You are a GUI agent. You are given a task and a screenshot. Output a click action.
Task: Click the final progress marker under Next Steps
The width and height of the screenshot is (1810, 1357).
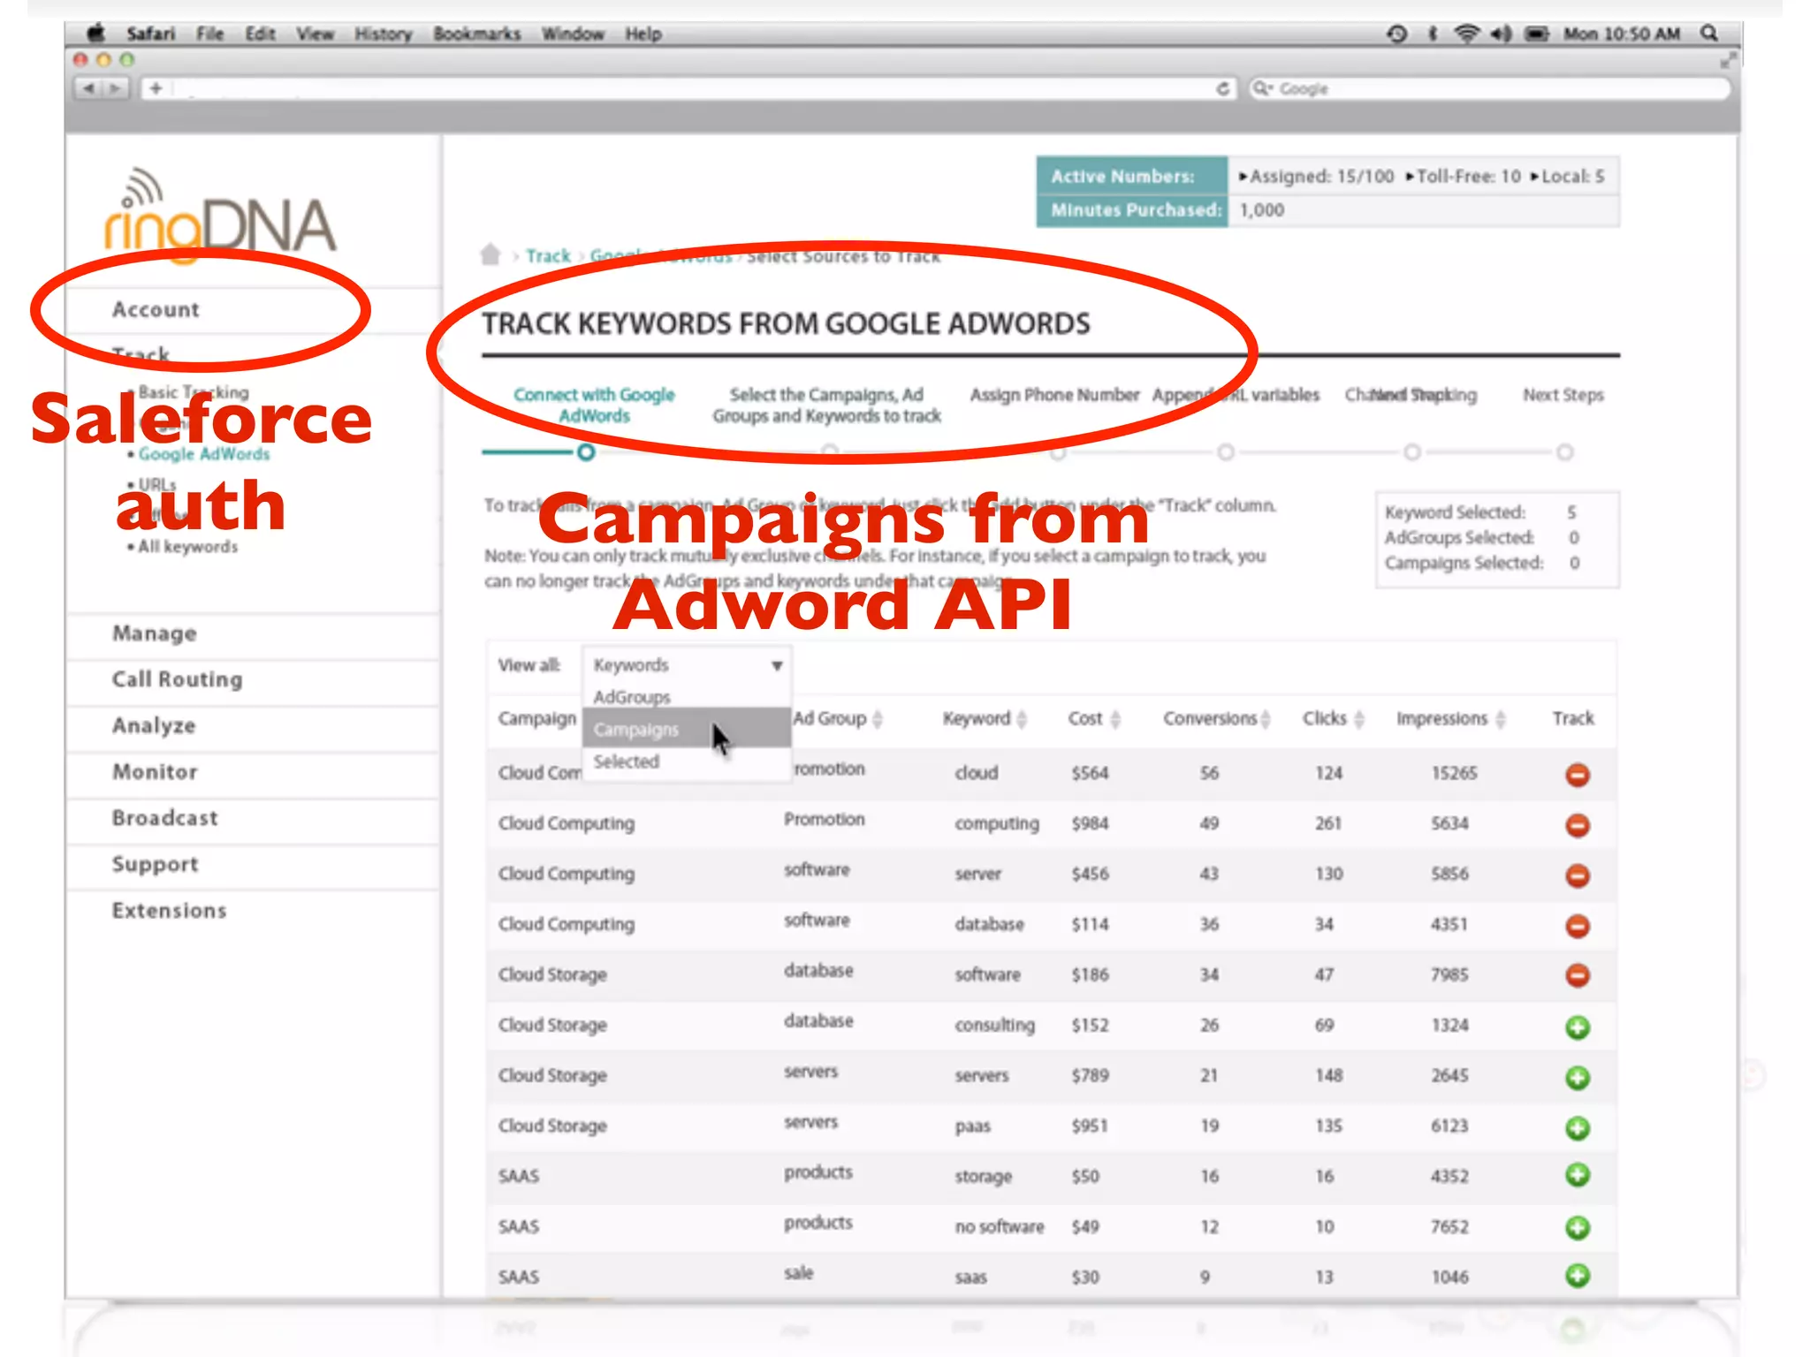click(1565, 452)
